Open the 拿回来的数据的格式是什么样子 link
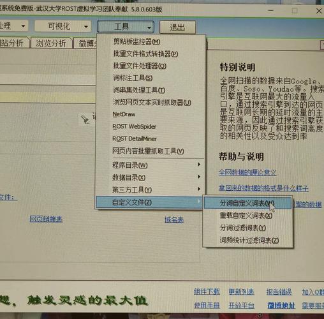Image resolution: width=324 pixels, height=319 pixels. tap(263, 188)
